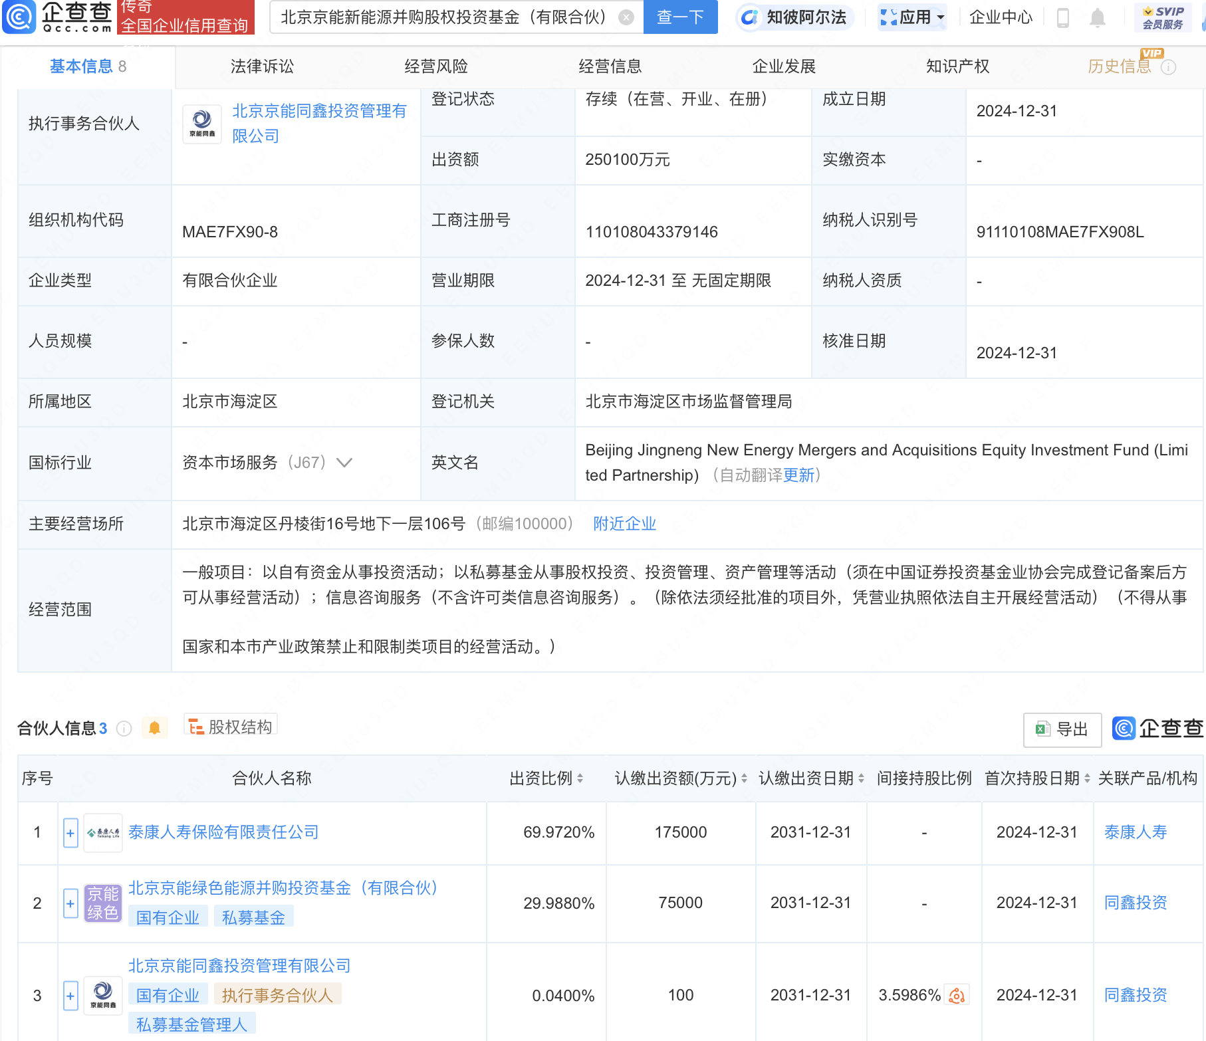Click 国有企业 tag in row 3
The image size is (1206, 1041).
coord(168,995)
